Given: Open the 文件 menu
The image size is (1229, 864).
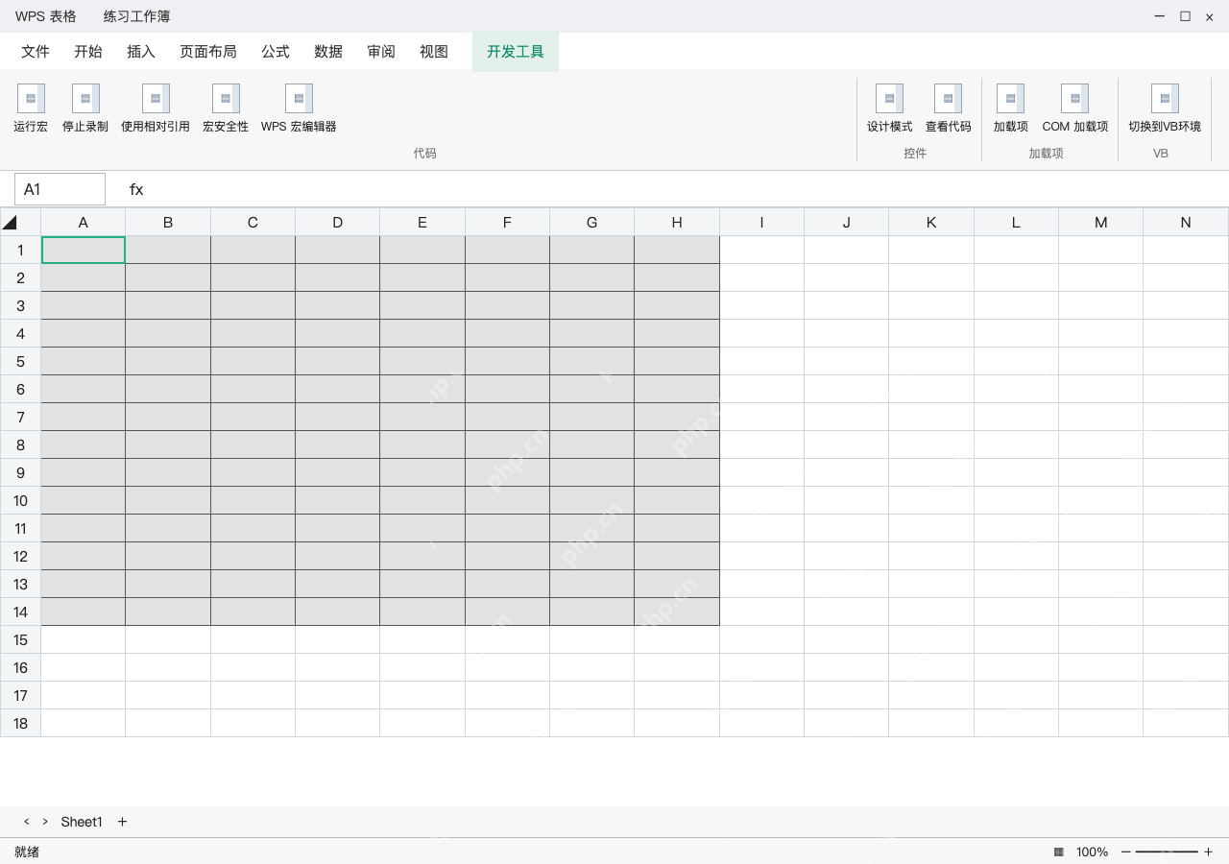Looking at the screenshot, I should tap(36, 52).
